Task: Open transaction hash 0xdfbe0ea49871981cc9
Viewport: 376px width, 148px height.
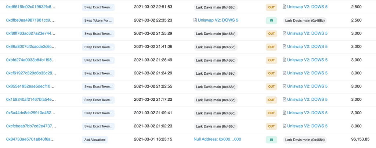Action: click(x=31, y=20)
